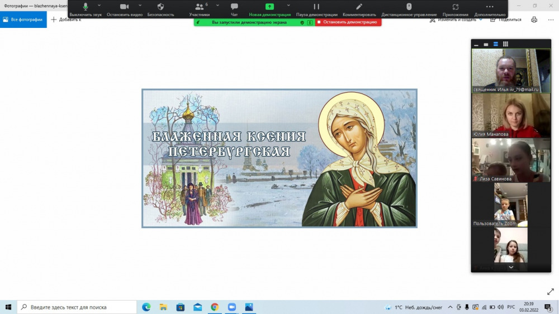Click the green shield icon on sharing bar
The width and height of the screenshot is (559, 314).
click(302, 22)
